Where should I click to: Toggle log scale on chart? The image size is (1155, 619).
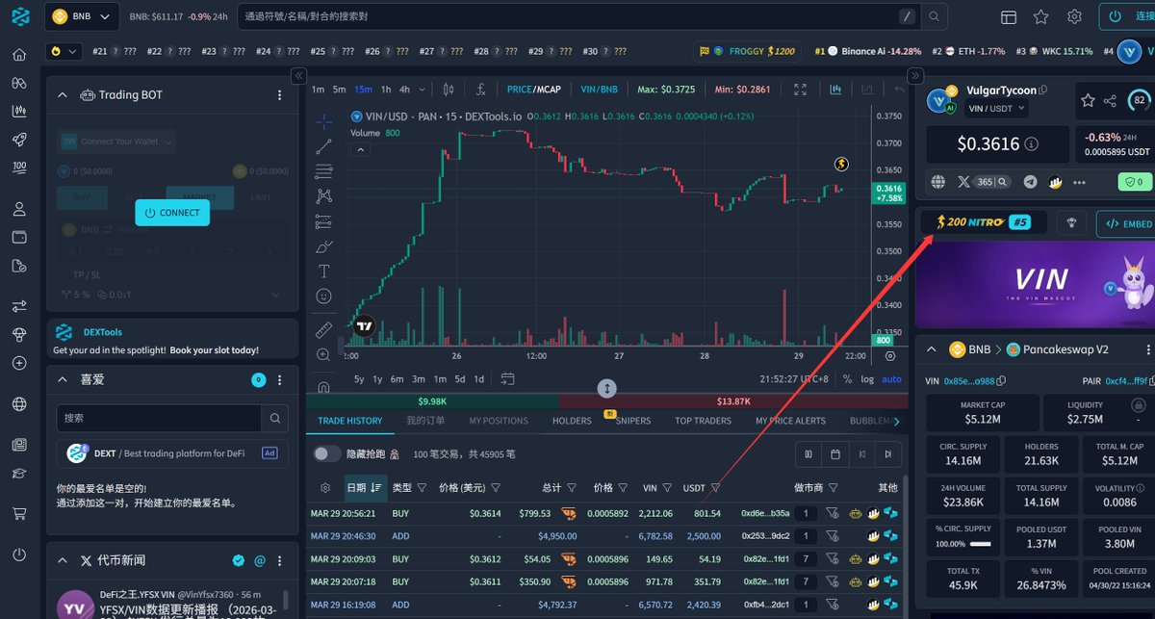click(x=867, y=378)
